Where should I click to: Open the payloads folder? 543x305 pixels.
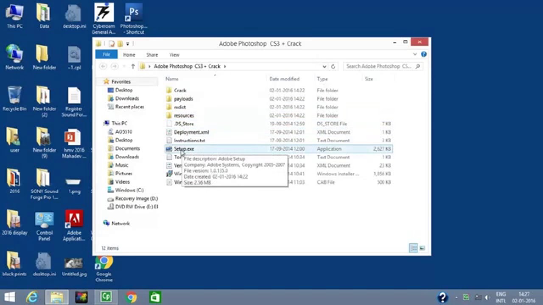click(183, 99)
